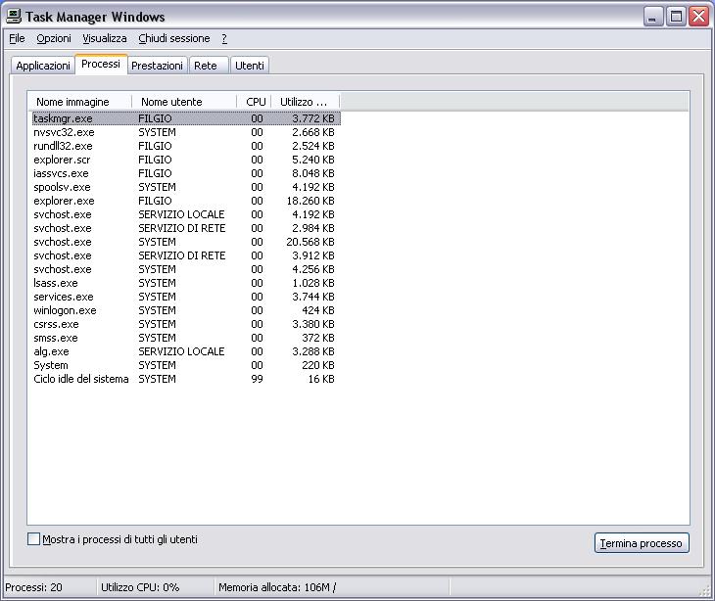
Task: Minimize the Task Manager window
Action: 653,17
